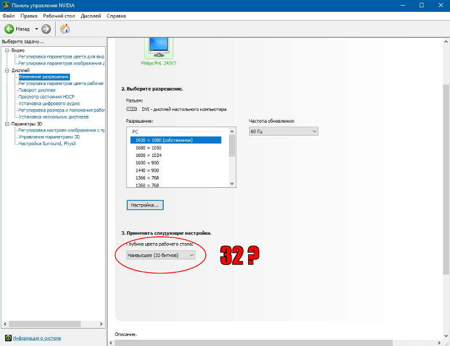450x346 pixels.
Task: Click the main panel vertical scrollbar thumb
Action: [446, 179]
